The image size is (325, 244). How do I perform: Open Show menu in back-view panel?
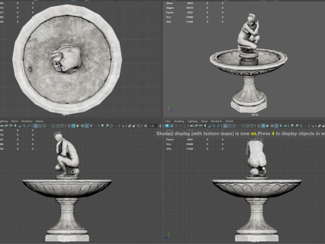tap(204, 121)
